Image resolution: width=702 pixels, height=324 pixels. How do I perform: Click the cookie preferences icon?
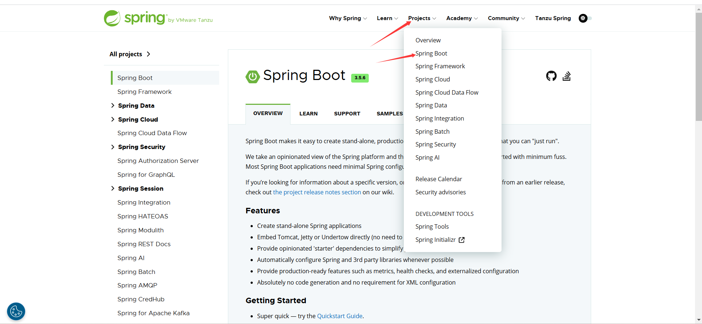16,312
